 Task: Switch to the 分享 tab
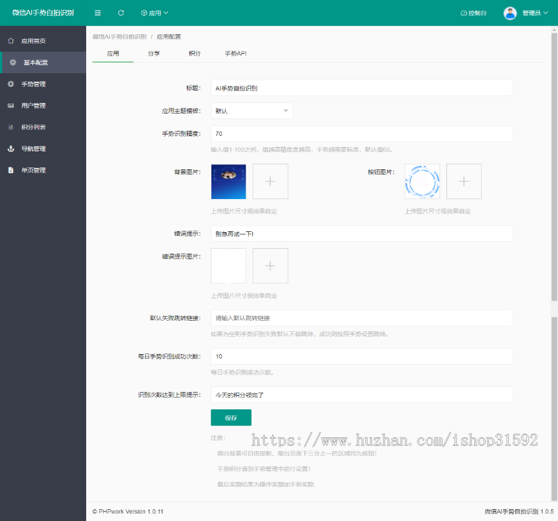[x=154, y=53]
